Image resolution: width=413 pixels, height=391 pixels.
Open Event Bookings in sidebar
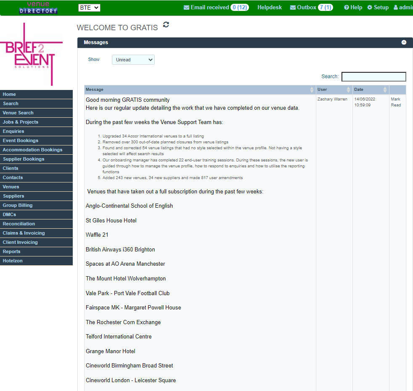36,140
